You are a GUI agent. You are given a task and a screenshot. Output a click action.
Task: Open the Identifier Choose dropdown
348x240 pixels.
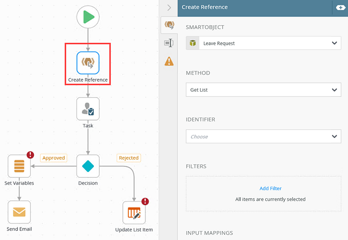[263, 136]
